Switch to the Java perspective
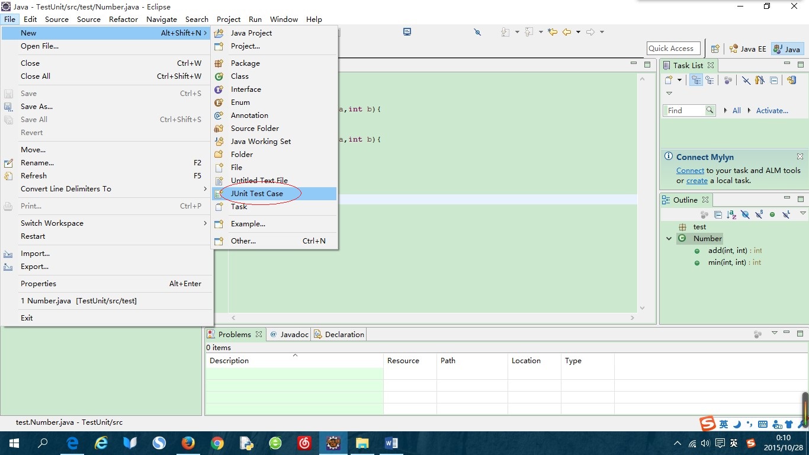 (787, 49)
